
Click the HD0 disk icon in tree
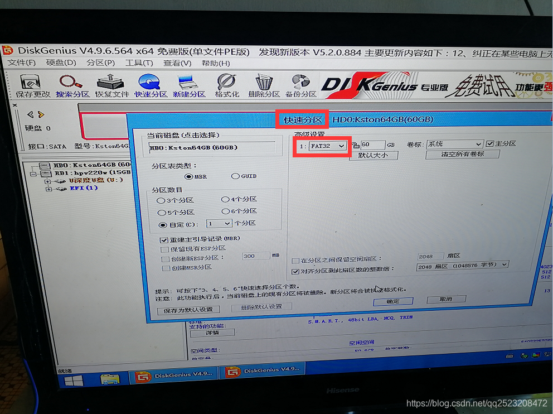[x=45, y=166]
